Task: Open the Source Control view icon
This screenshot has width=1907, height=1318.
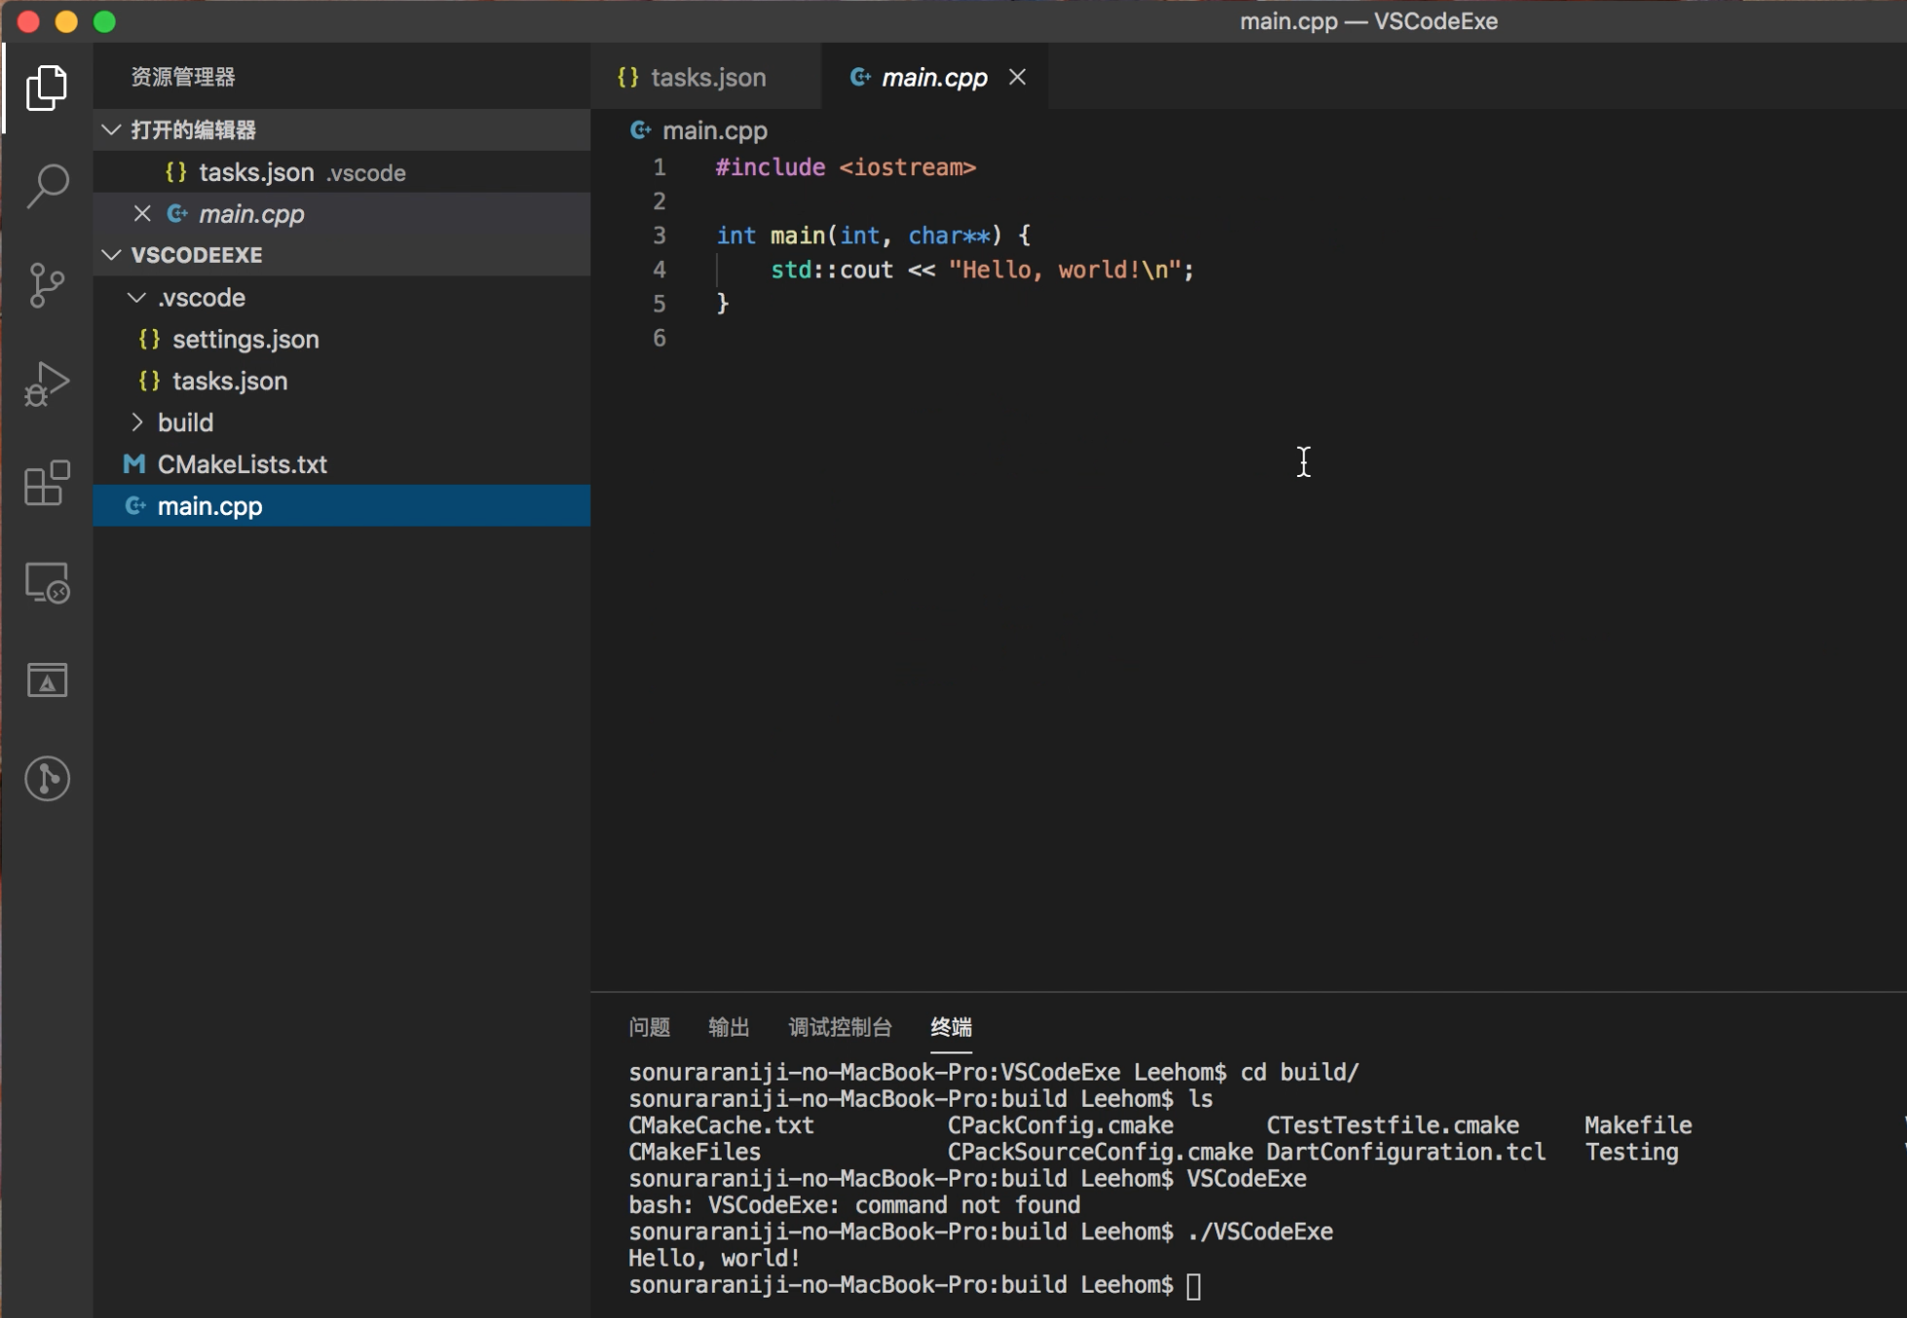Action: point(46,285)
